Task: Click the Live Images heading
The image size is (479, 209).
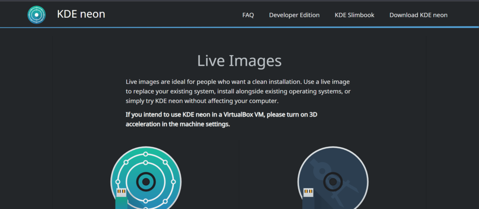Action: coord(239,61)
